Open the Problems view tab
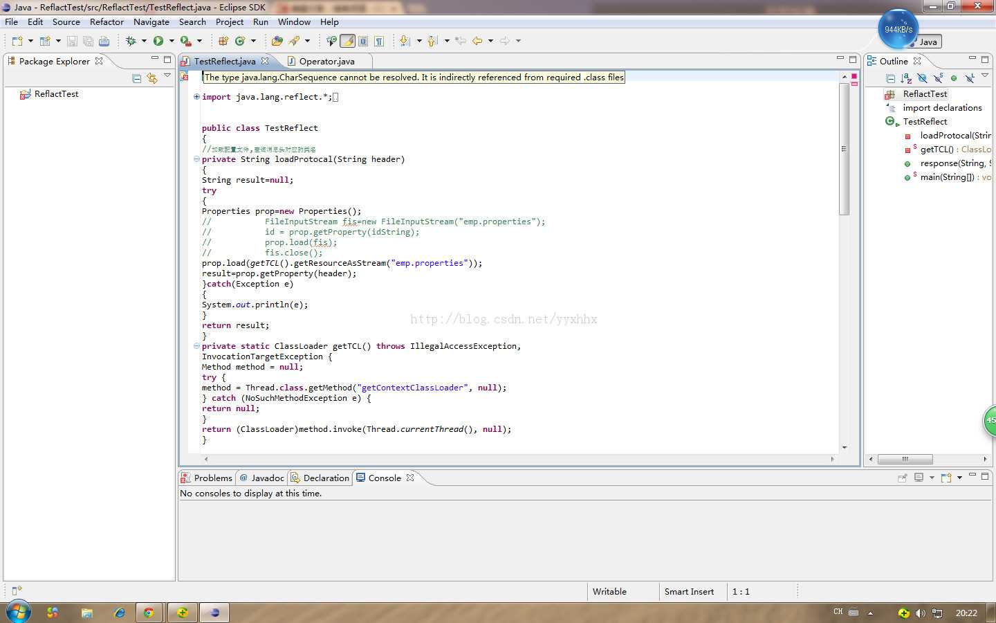The height and width of the screenshot is (623, 996). (212, 478)
